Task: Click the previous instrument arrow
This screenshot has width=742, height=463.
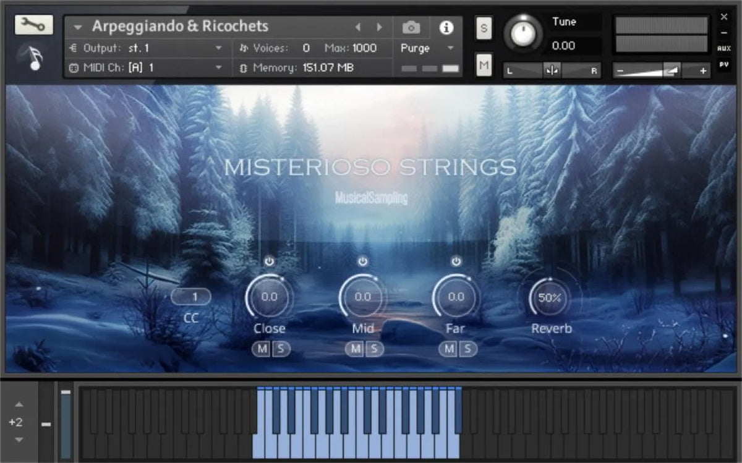Action: tap(359, 27)
